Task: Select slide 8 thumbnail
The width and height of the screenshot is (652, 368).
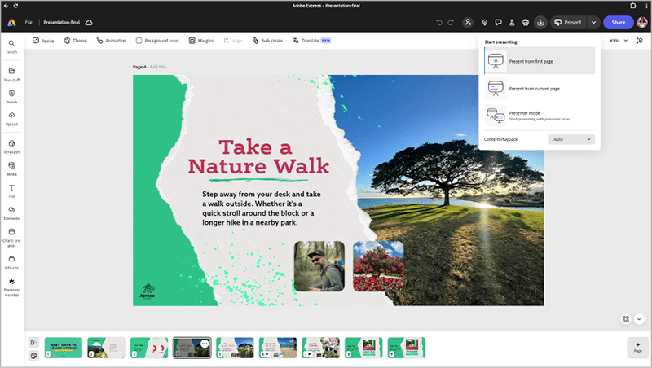Action: (363, 348)
